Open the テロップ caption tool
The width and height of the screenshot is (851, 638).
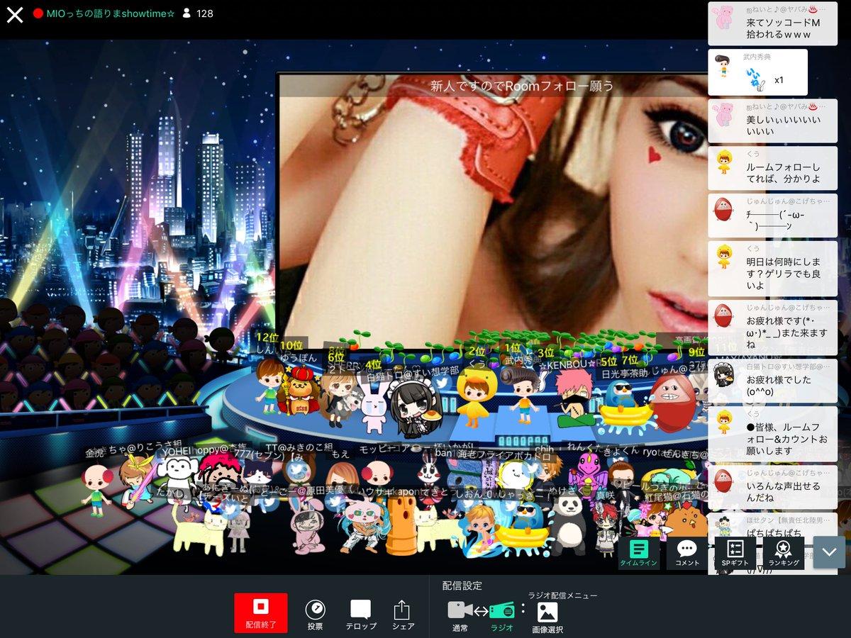[360, 614]
